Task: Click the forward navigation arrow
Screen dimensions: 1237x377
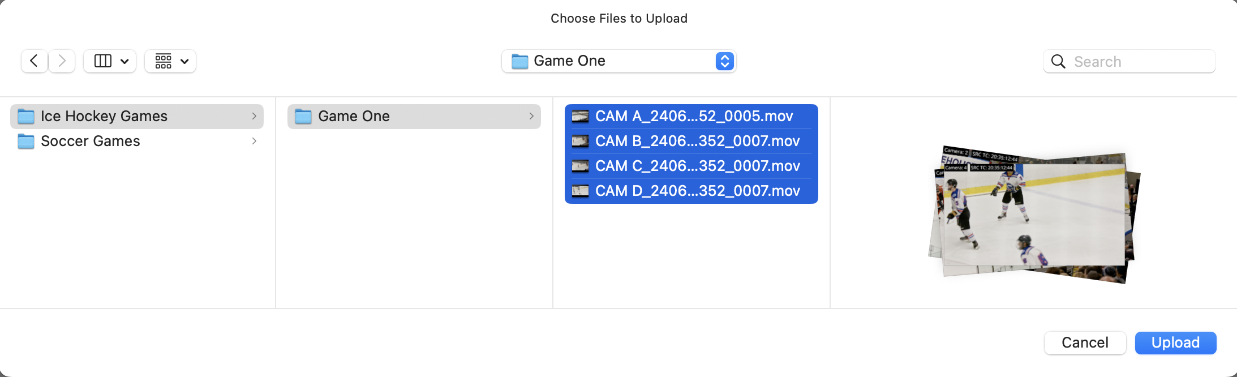Action: (x=61, y=61)
